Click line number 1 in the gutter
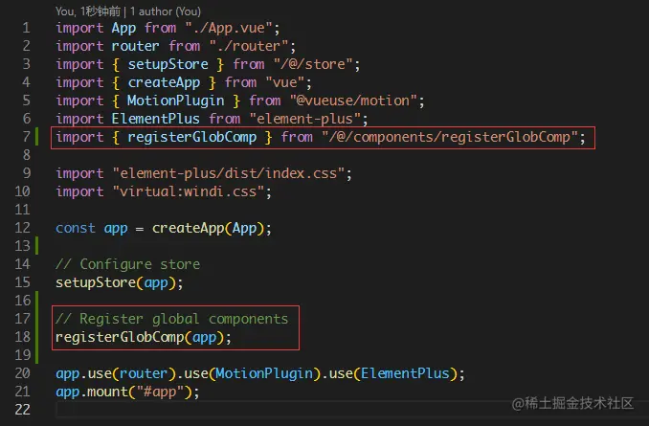The image size is (649, 426). coord(26,28)
